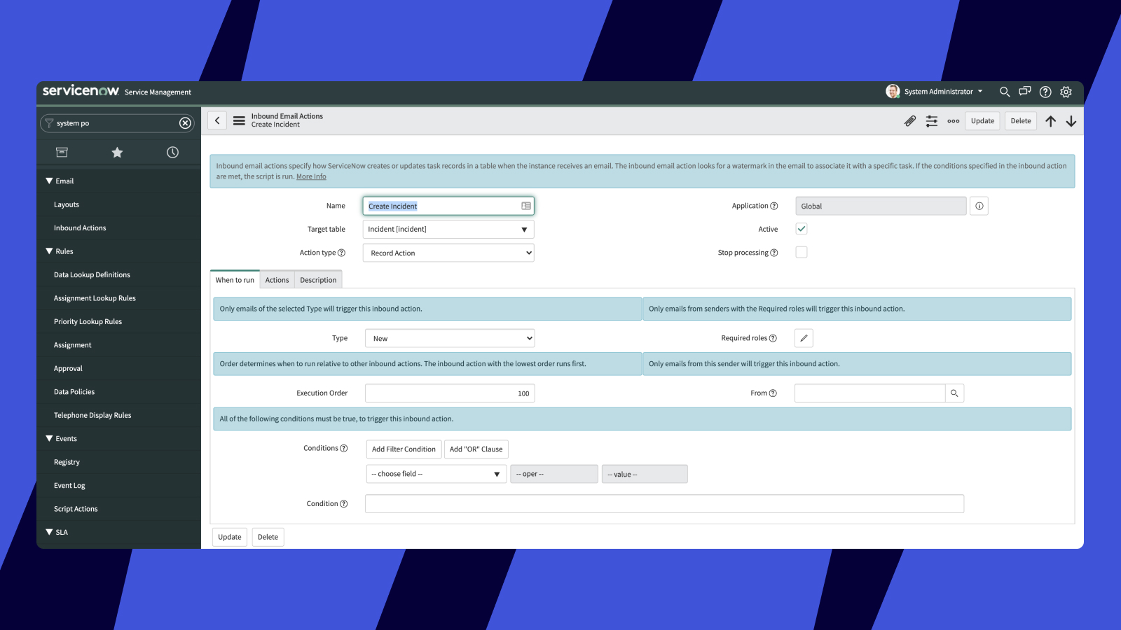Click the global search magnifier icon
The height and width of the screenshot is (630, 1121).
(1005, 92)
